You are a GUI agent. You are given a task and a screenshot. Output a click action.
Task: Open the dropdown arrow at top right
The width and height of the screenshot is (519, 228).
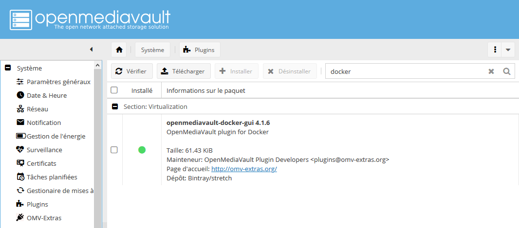pos(508,50)
